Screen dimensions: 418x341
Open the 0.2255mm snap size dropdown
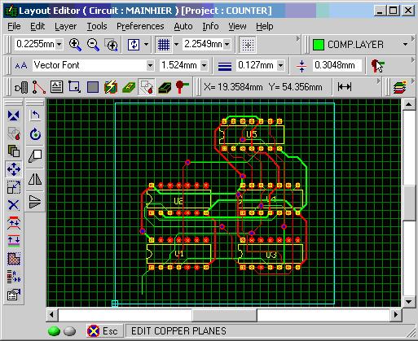point(59,44)
